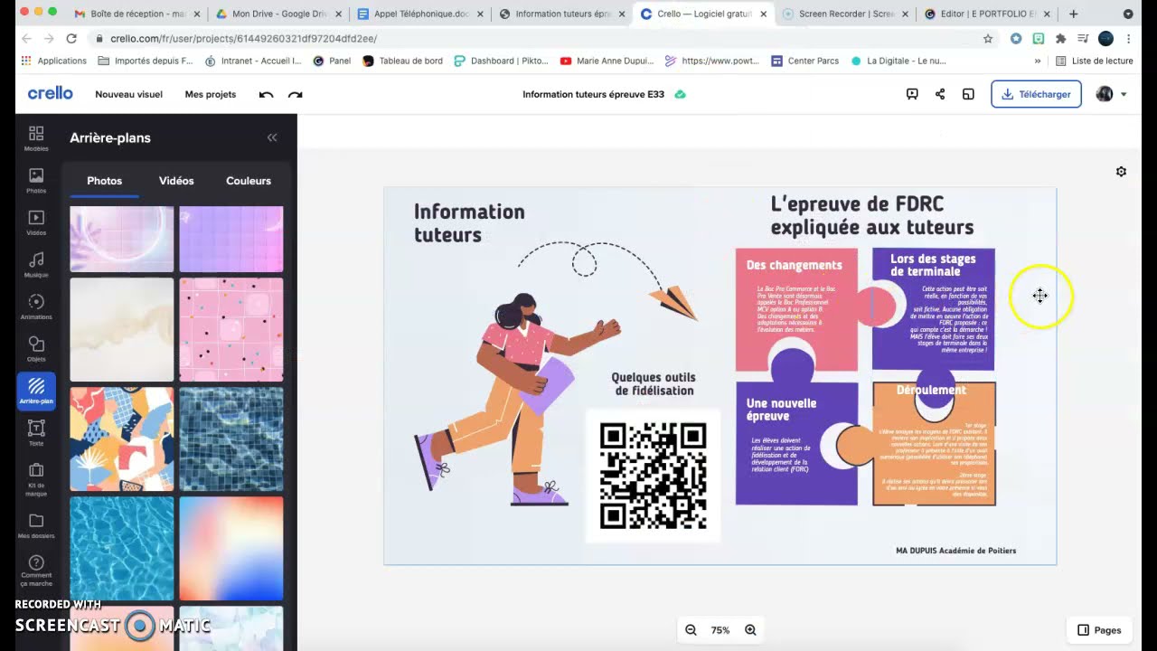Open user account avatar dropdown

tap(1111, 94)
